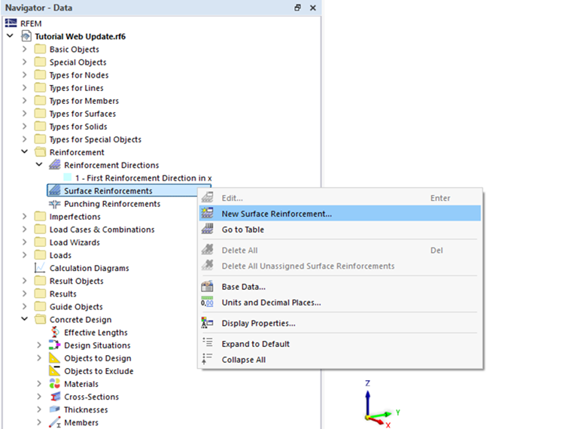This screenshot has height=429, width=572.
Task: Click the Expand to Default icon
Action: (207, 343)
